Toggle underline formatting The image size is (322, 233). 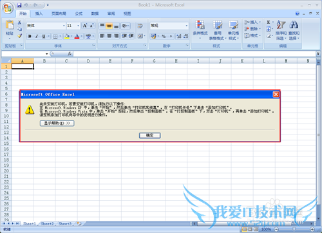click(x=44, y=36)
